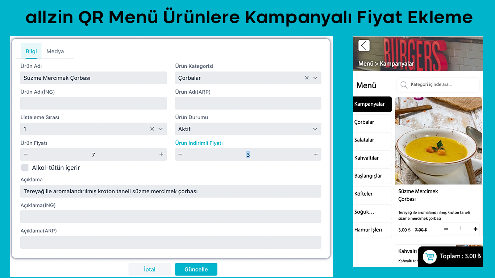Click the Ürün Adı field with Süzme Mercimek Çorbası
The image size is (495, 278).
93,78
